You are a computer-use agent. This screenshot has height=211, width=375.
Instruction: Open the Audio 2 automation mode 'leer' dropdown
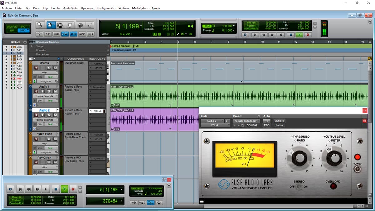point(52,124)
